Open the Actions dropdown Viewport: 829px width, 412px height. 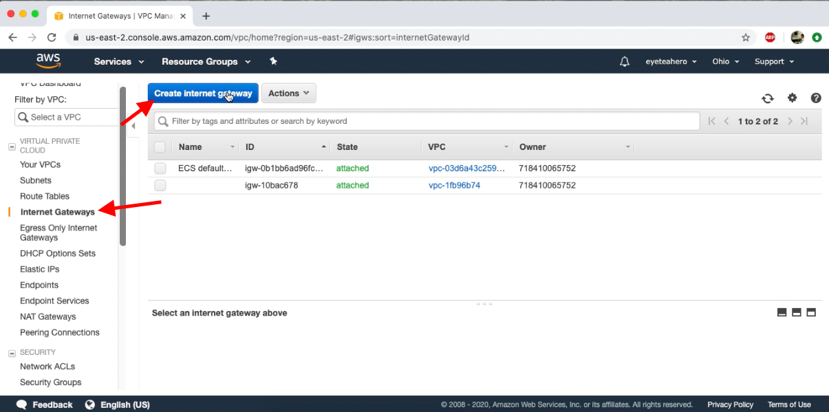pyautogui.click(x=289, y=94)
